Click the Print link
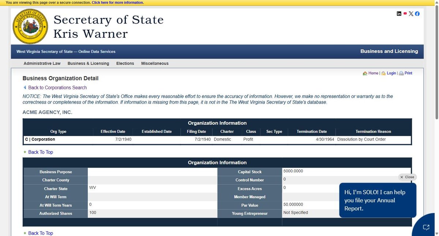The height and width of the screenshot is (236, 439). [408, 73]
